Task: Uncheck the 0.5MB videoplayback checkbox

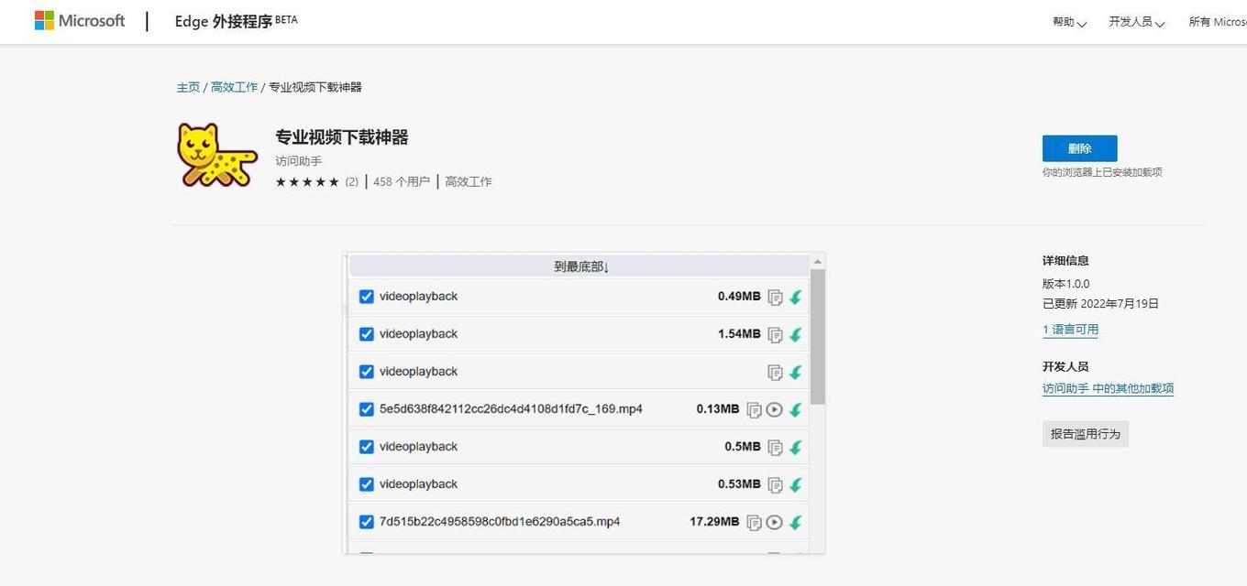Action: [x=367, y=447]
